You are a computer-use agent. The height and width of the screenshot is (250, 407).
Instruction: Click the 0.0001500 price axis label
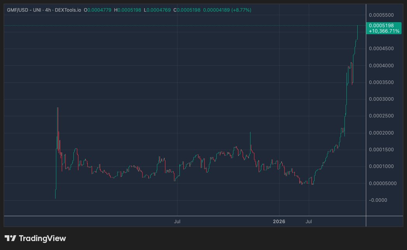(381, 150)
